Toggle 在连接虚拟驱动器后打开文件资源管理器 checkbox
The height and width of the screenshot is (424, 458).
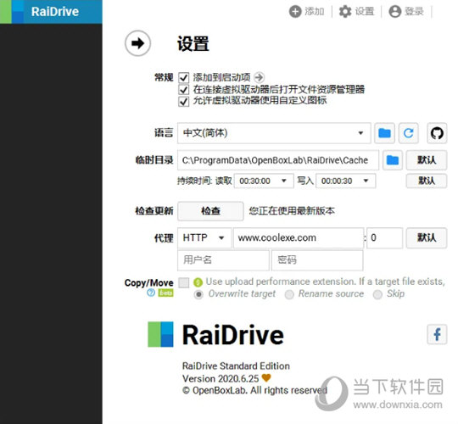184,90
